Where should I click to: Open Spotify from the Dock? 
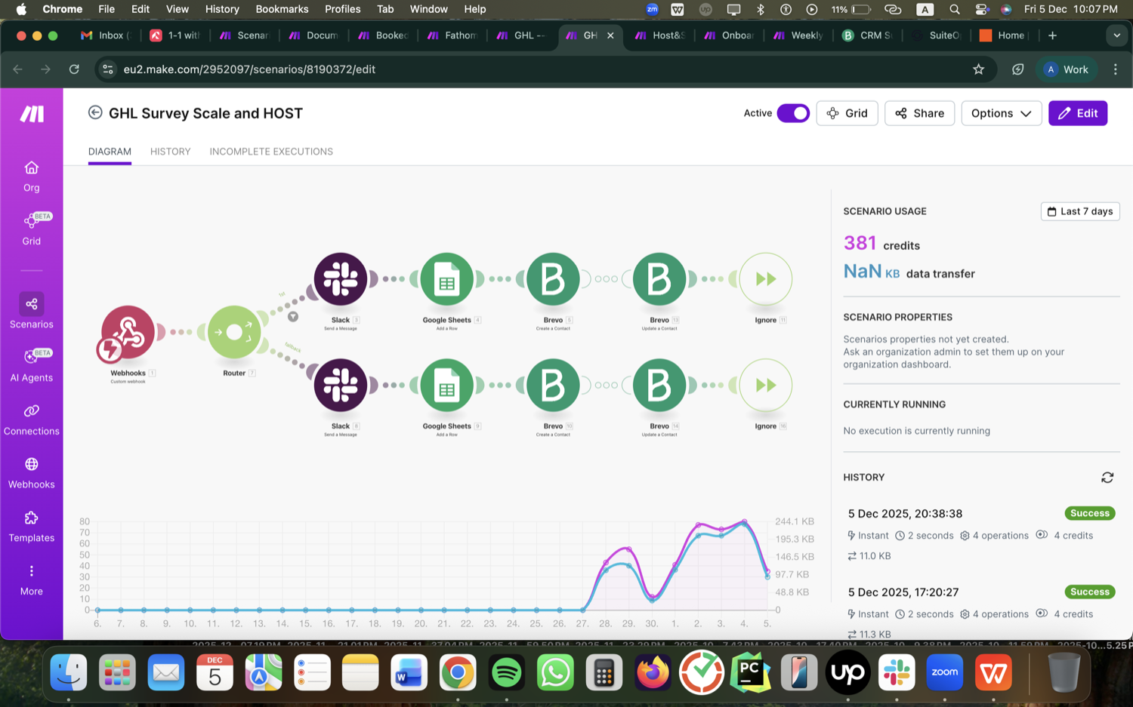tap(506, 672)
